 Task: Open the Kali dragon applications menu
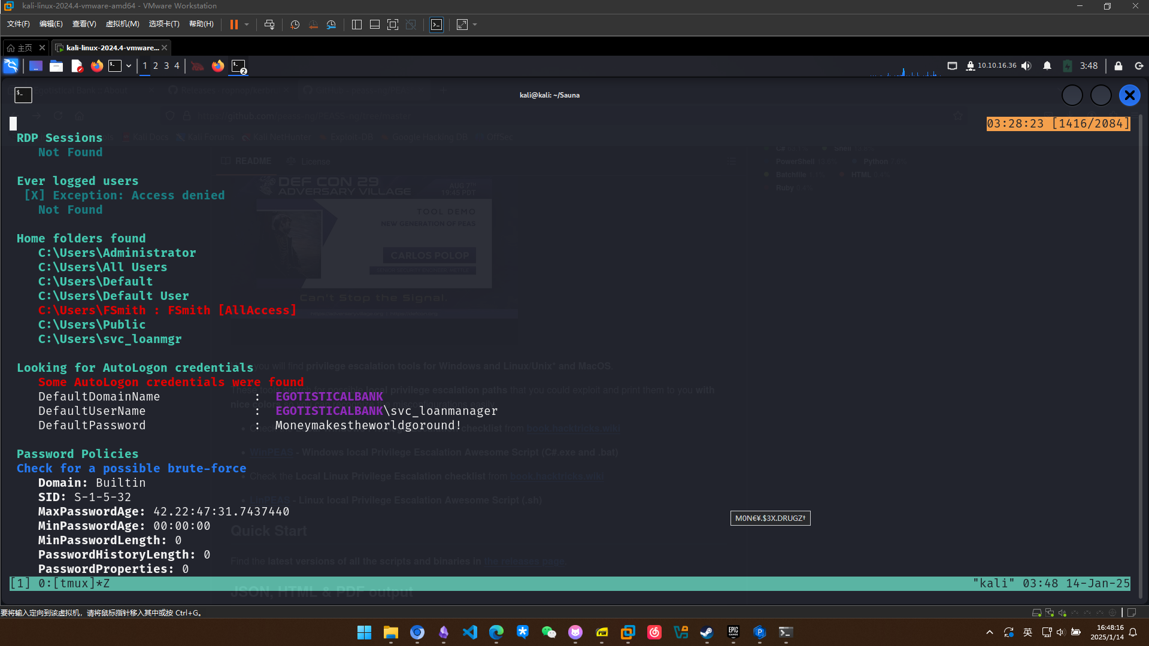click(11, 66)
